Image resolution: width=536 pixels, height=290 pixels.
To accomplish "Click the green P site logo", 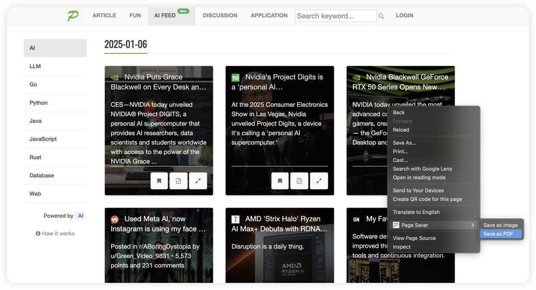I will click(x=73, y=16).
